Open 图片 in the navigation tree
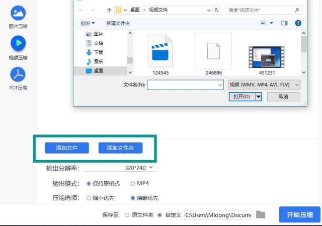This screenshot has height=226, width=322. tap(95, 34)
